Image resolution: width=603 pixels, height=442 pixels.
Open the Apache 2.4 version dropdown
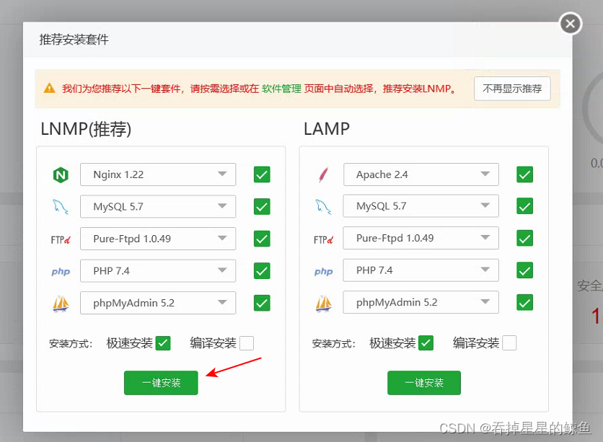coord(421,174)
